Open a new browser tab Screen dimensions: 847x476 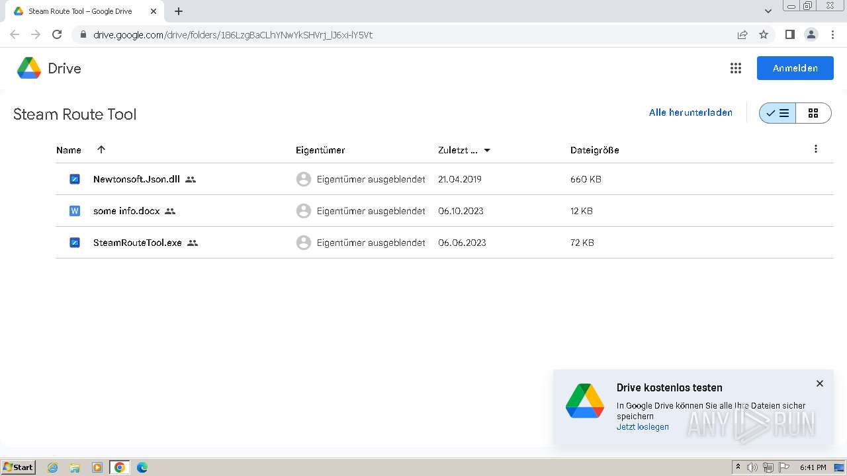point(179,11)
